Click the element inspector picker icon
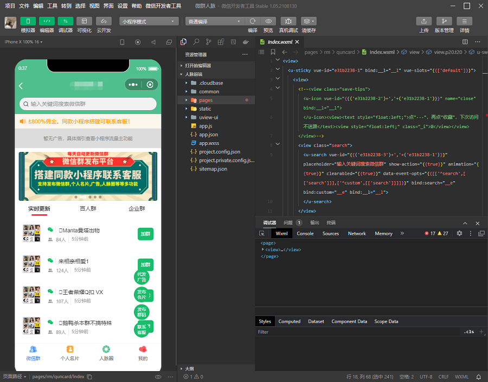This screenshot has width=488, height=382. pyautogui.click(x=262, y=233)
